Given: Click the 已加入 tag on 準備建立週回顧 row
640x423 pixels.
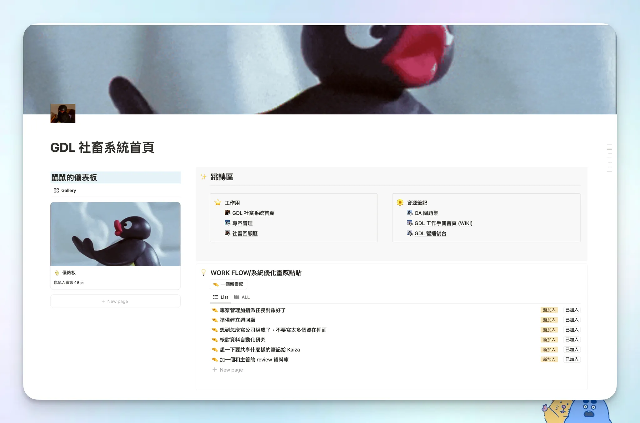Looking at the screenshot, I should point(572,320).
